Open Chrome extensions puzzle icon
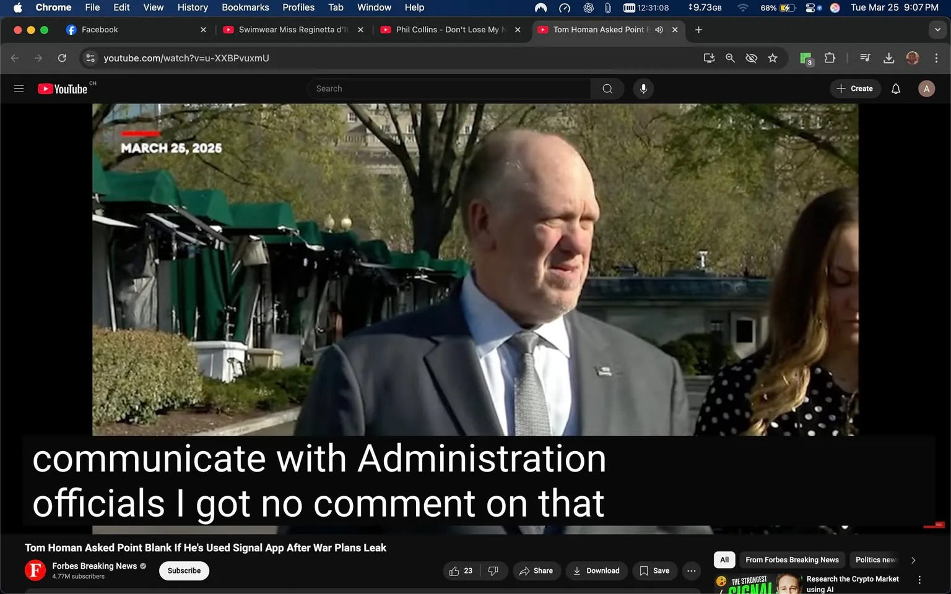 click(830, 58)
